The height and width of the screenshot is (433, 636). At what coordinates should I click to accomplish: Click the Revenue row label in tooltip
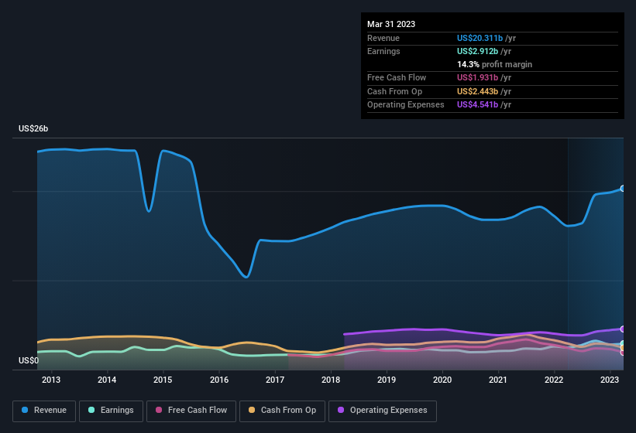(383, 38)
